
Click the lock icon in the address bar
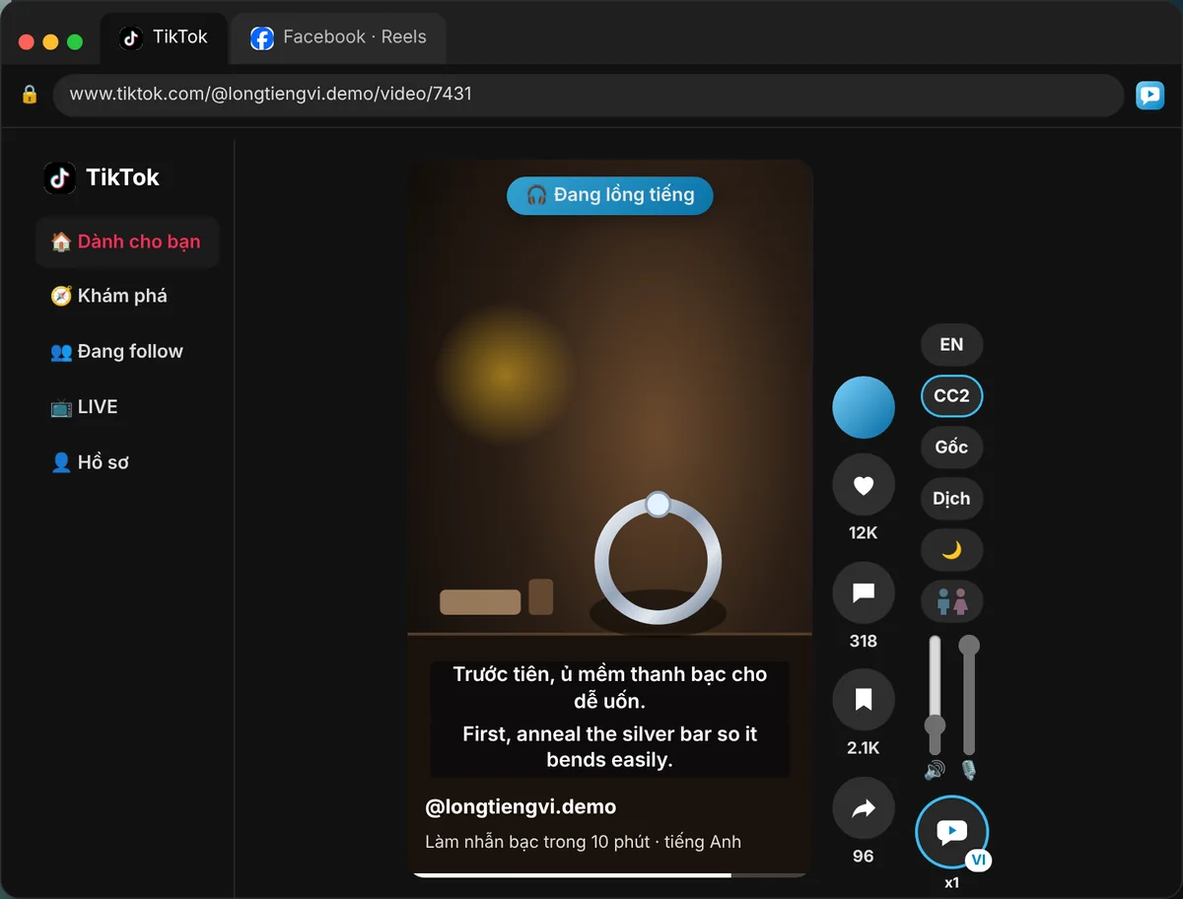[x=30, y=95]
